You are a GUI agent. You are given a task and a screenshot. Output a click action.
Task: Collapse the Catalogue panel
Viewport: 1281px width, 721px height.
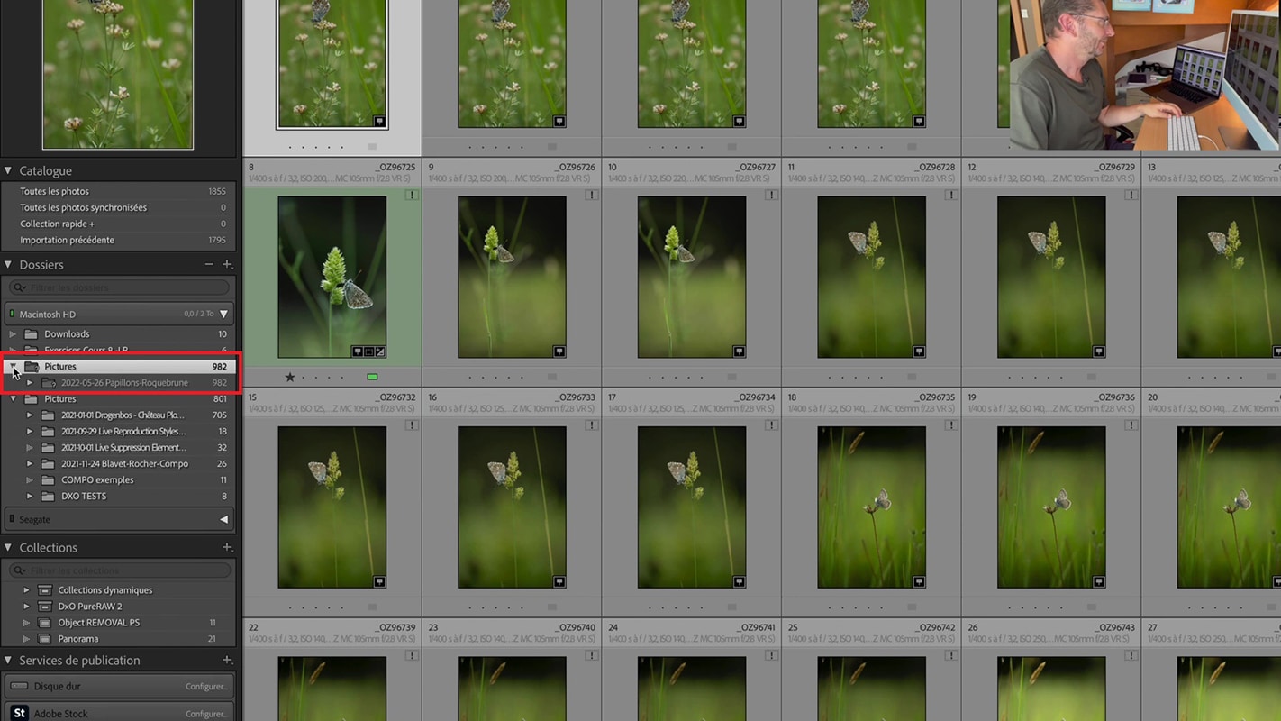pyautogui.click(x=8, y=170)
